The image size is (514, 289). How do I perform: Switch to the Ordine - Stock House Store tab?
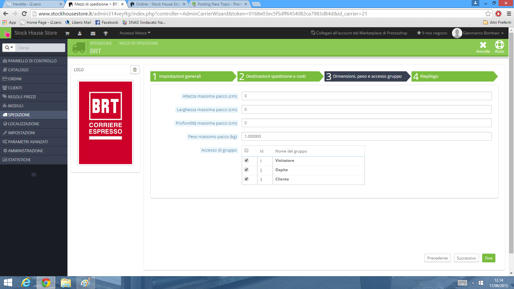click(x=158, y=4)
